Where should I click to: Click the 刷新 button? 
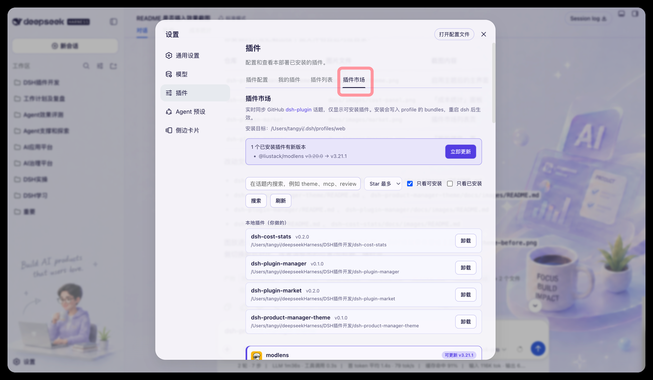pyautogui.click(x=281, y=201)
